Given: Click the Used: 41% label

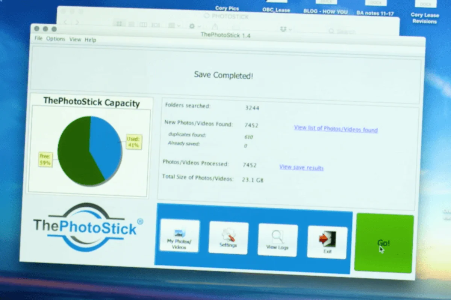Looking at the screenshot, I should tap(133, 142).
